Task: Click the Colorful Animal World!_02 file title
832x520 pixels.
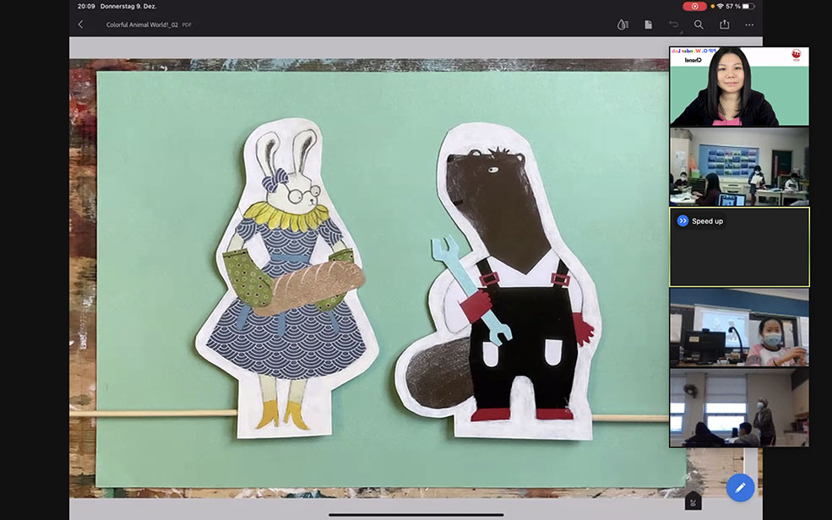Action: (x=142, y=24)
